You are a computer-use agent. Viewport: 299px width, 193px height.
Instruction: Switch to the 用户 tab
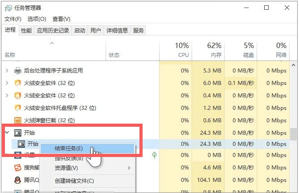click(95, 30)
